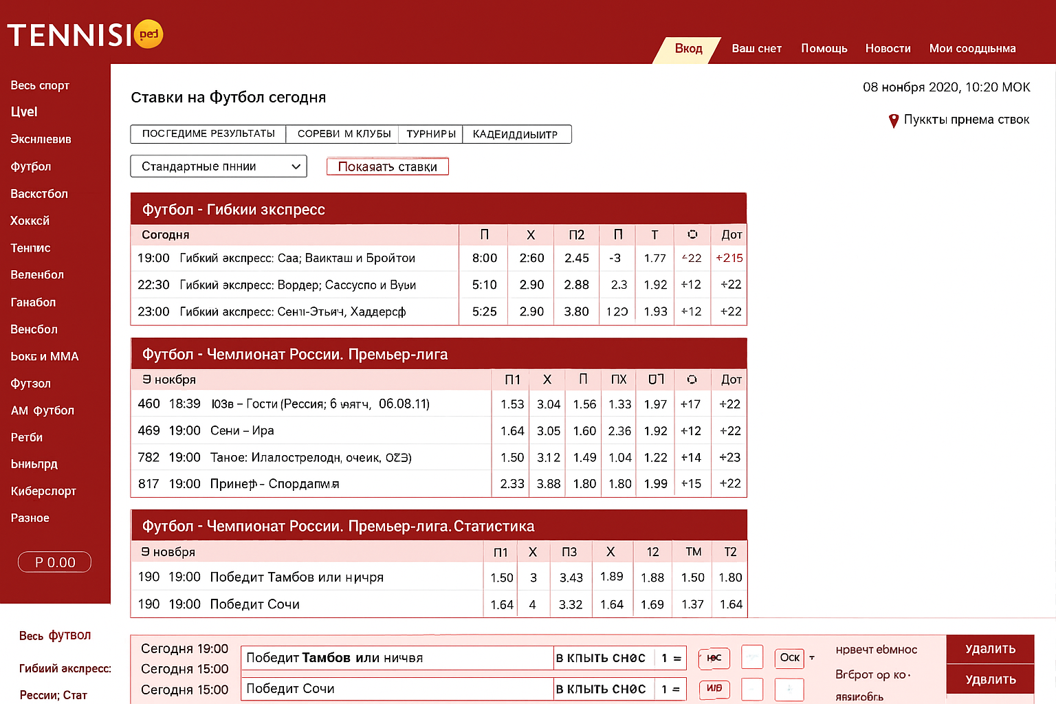
Task: Expand the small arrow next to Оск
Action: click(812, 658)
